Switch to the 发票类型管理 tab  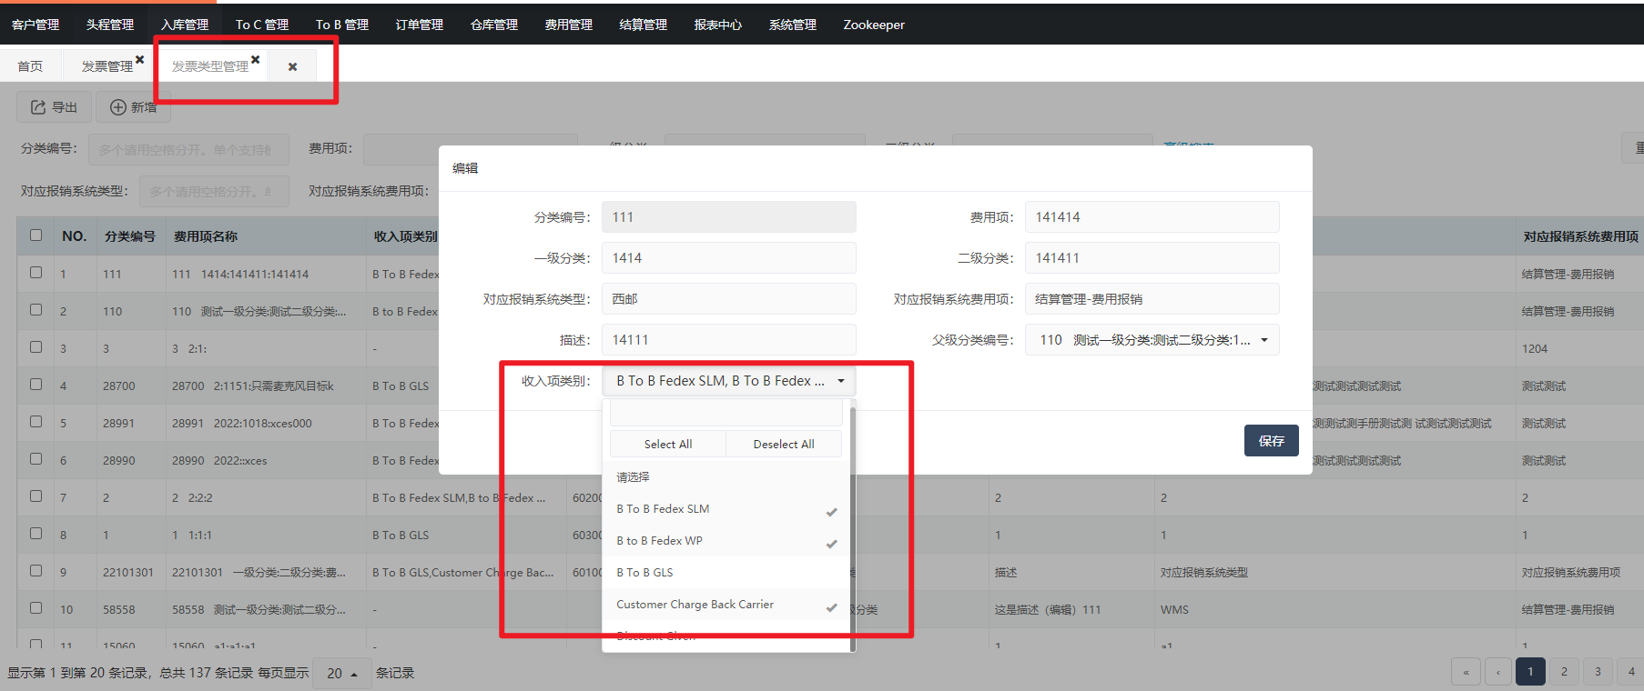[210, 65]
